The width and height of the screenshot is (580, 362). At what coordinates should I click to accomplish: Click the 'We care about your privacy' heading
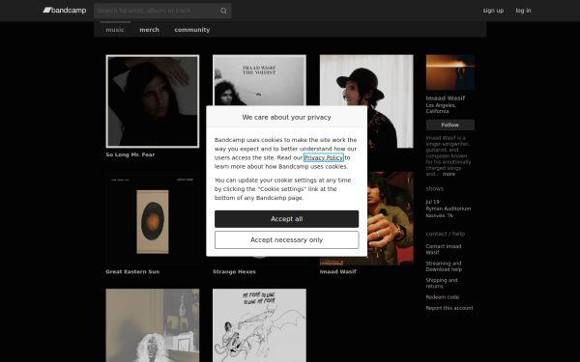[x=287, y=117]
